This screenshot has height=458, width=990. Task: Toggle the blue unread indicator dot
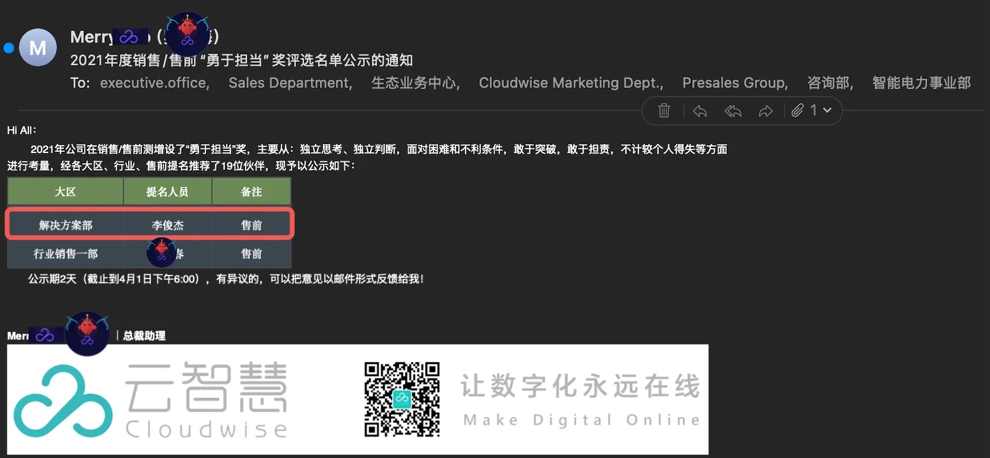tap(9, 48)
